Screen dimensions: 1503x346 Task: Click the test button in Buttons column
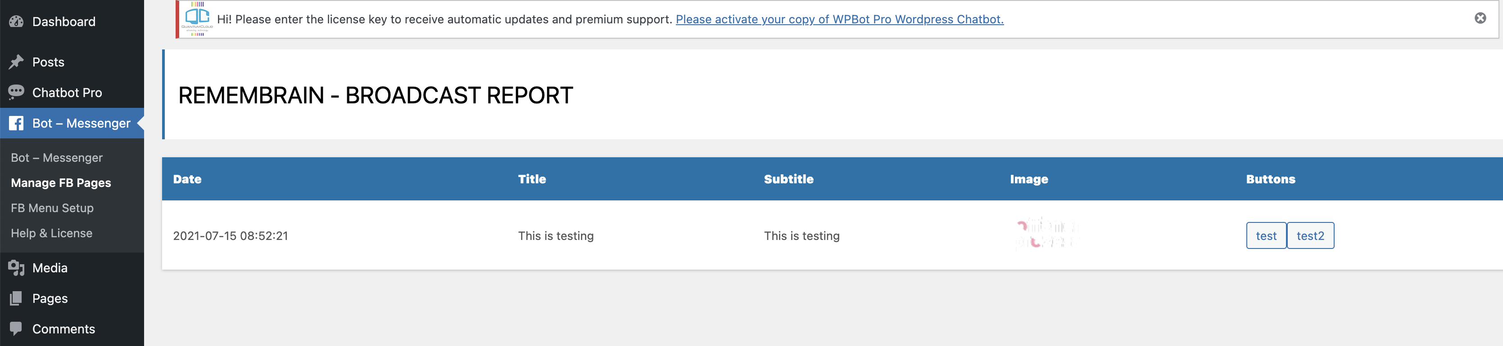(x=1266, y=235)
